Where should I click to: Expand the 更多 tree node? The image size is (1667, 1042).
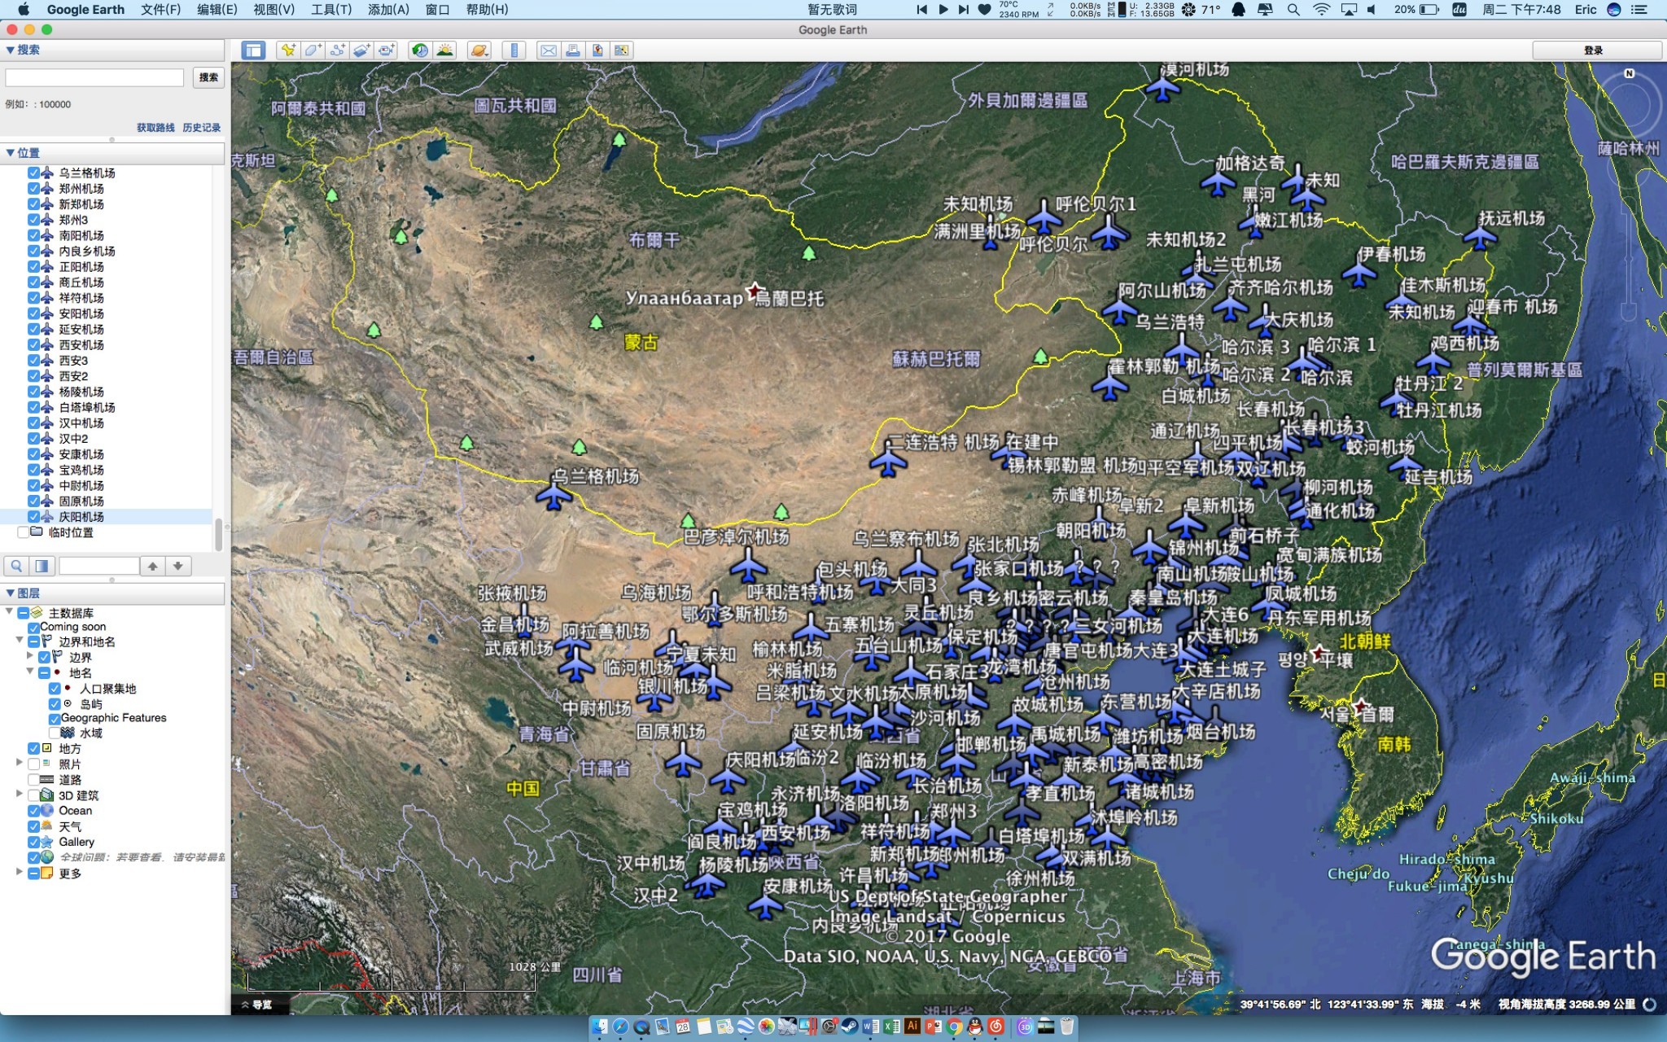[20, 872]
